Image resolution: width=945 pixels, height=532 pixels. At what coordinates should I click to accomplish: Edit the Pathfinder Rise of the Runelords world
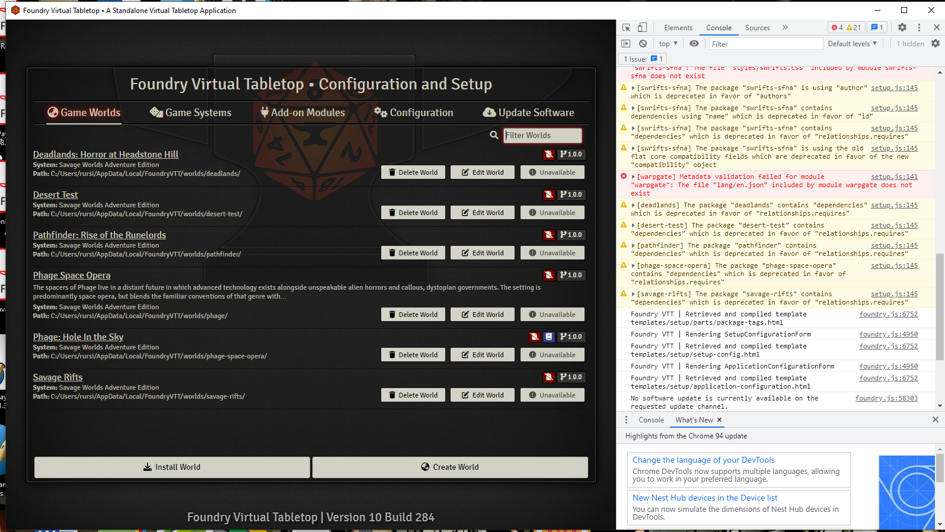[x=483, y=253]
